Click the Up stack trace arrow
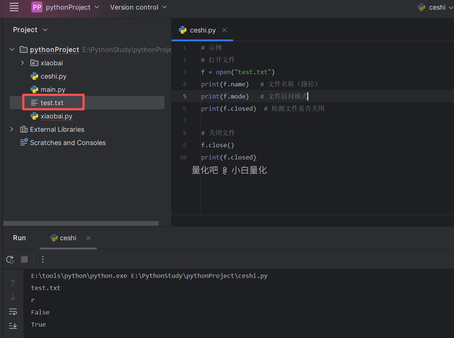 tap(13, 283)
